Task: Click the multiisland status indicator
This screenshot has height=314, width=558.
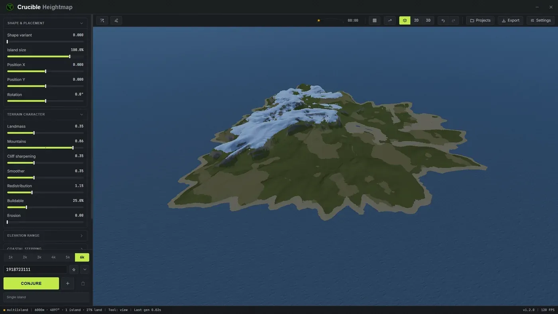Action: coord(16,310)
